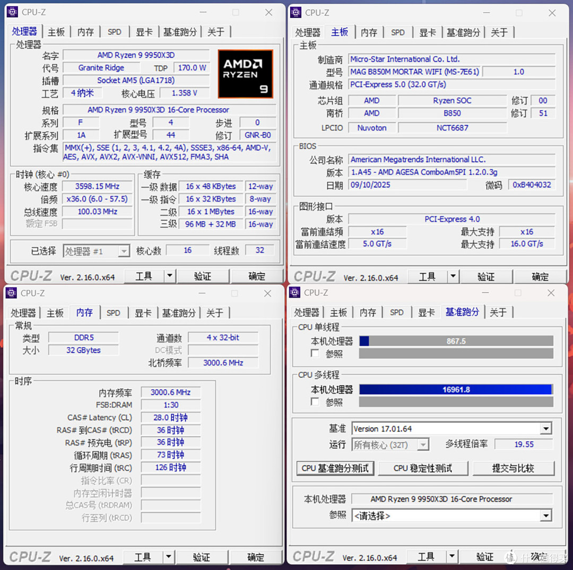This screenshot has width=573, height=570.
Task: Click the 名字 field AMD Ryzen 9 9950X3D
Action: pyautogui.click(x=136, y=55)
